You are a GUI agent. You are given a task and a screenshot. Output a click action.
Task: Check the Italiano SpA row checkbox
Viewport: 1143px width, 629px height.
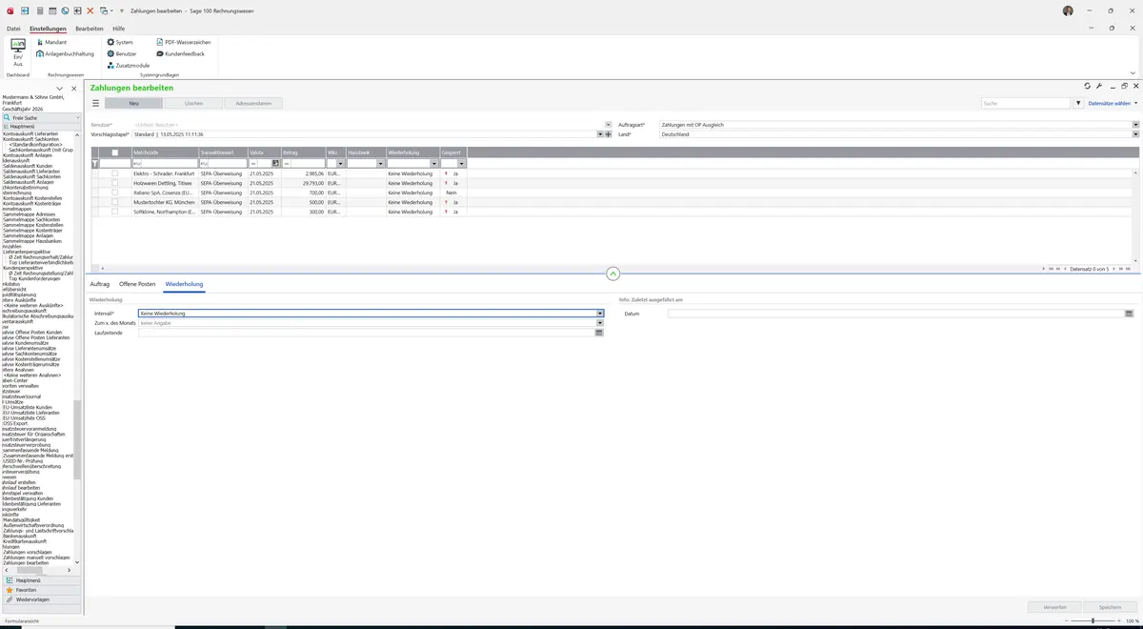(115, 193)
